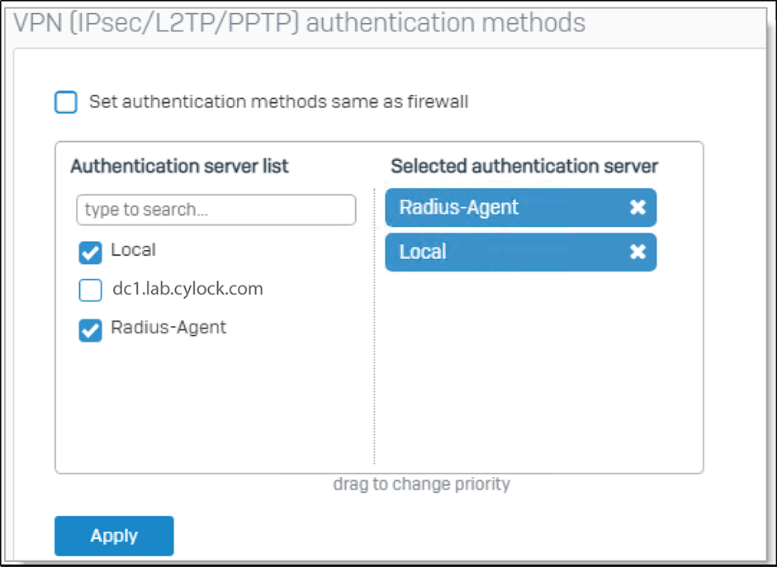Click the dc1.lab.cylock.com server name
Viewport: 777px width, 567px height.
click(187, 289)
